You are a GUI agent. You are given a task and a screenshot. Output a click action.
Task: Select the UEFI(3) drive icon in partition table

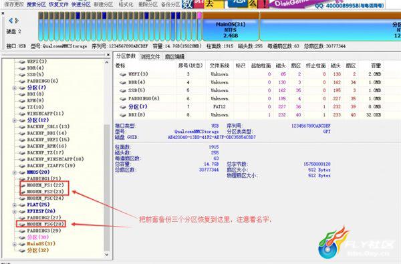click(x=123, y=74)
